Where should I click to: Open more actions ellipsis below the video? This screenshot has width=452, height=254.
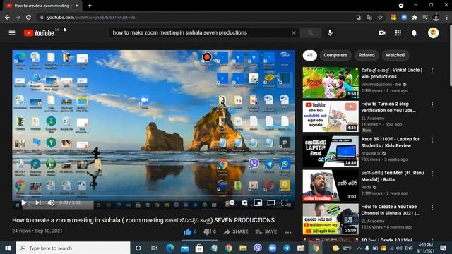(288, 232)
